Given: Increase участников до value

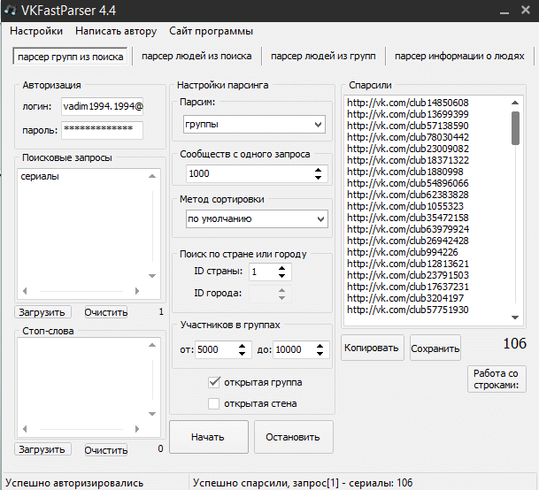Looking at the screenshot, I should [320, 346].
